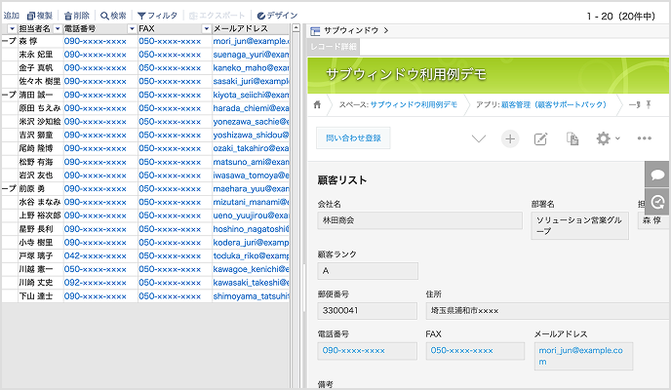
Task: Click the 削除 (delete) trash icon
Action: [x=68, y=16]
